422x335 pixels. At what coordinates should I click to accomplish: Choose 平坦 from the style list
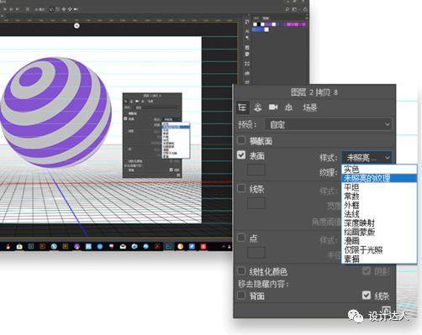click(379, 187)
